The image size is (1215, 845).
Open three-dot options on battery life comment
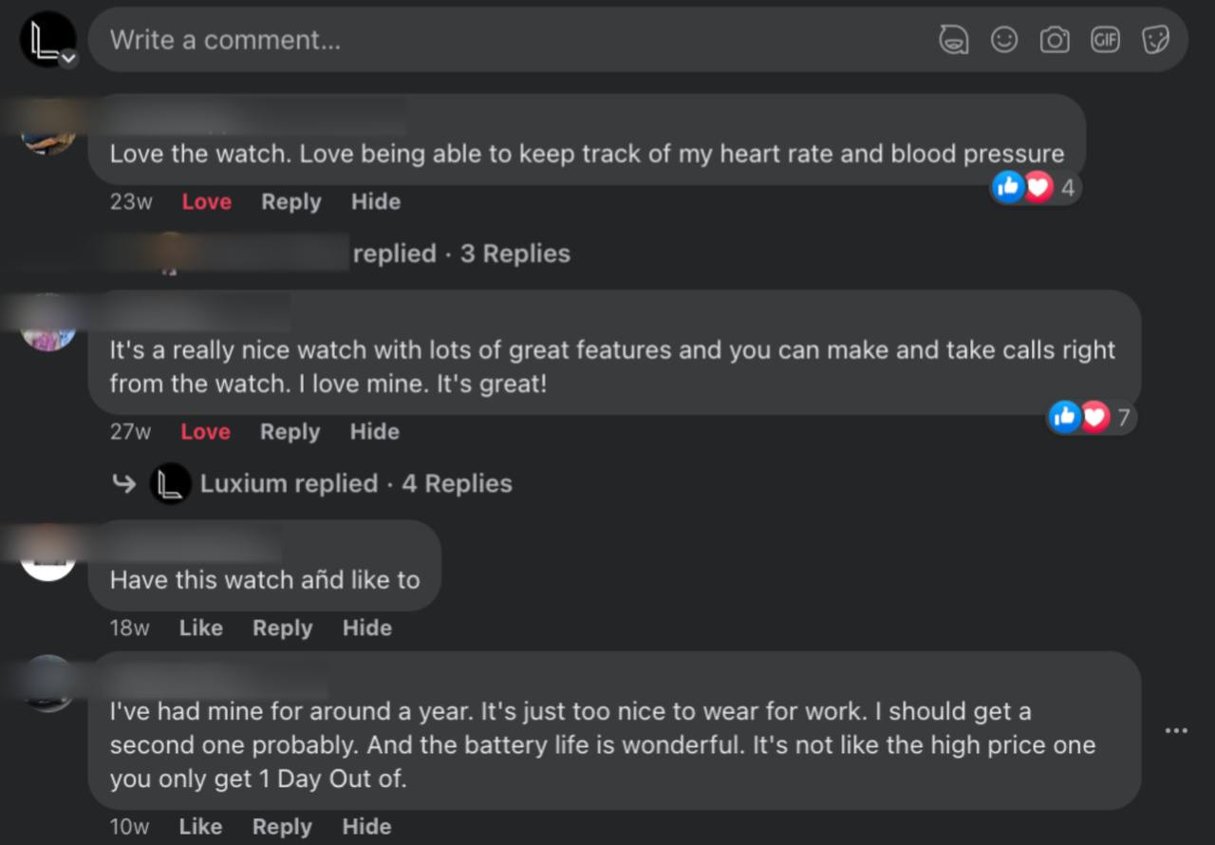1176,730
